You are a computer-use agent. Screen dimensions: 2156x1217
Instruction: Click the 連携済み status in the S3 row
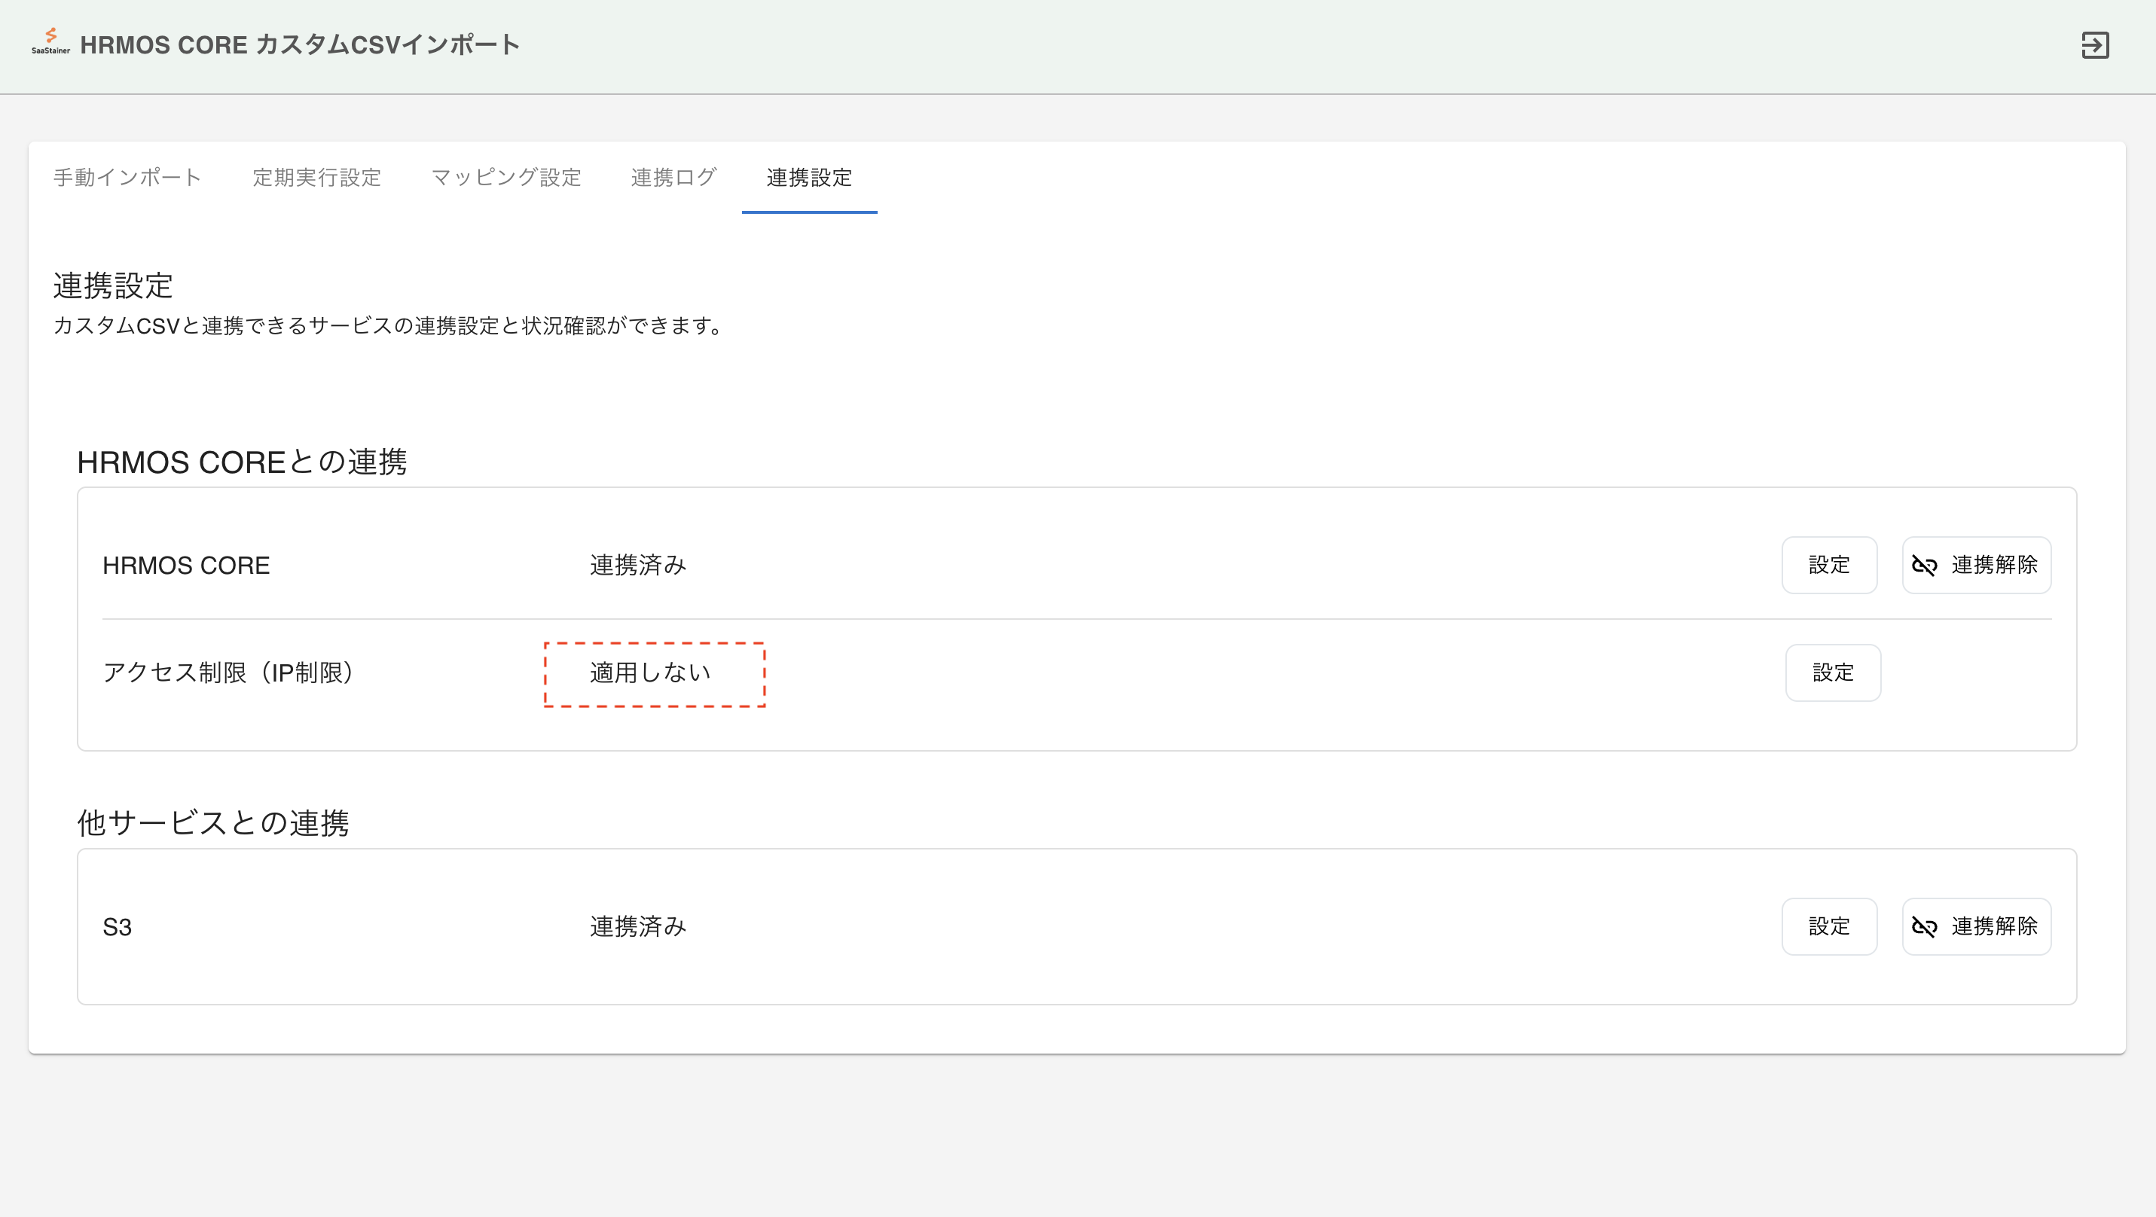click(x=638, y=927)
